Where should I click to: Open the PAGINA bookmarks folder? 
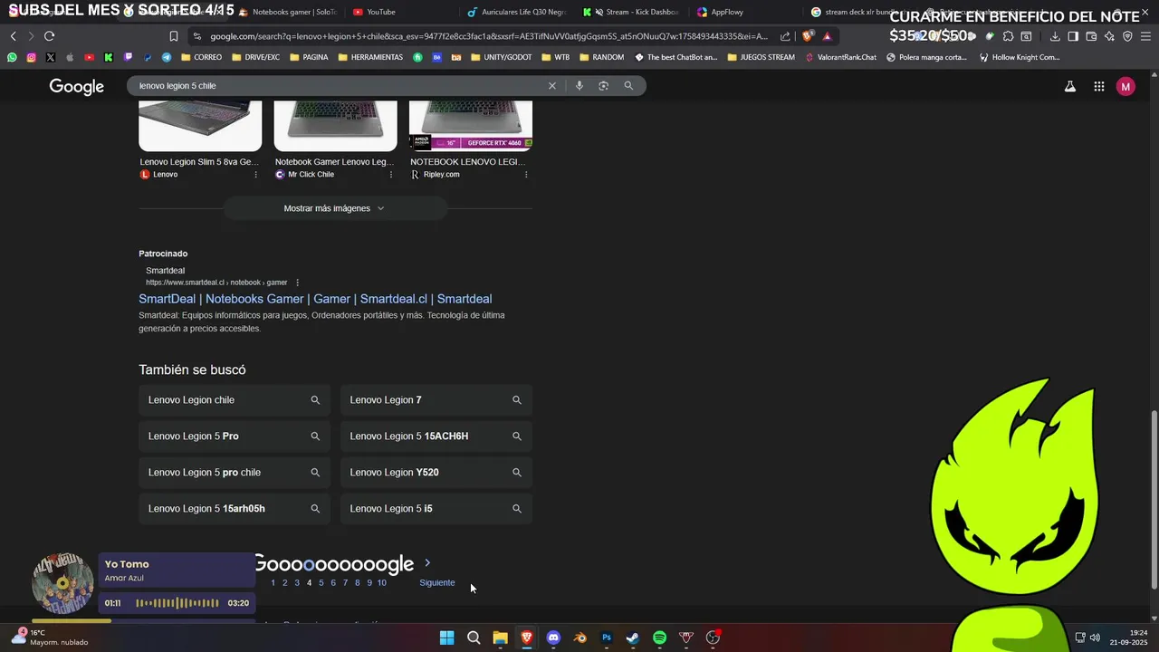click(309, 57)
